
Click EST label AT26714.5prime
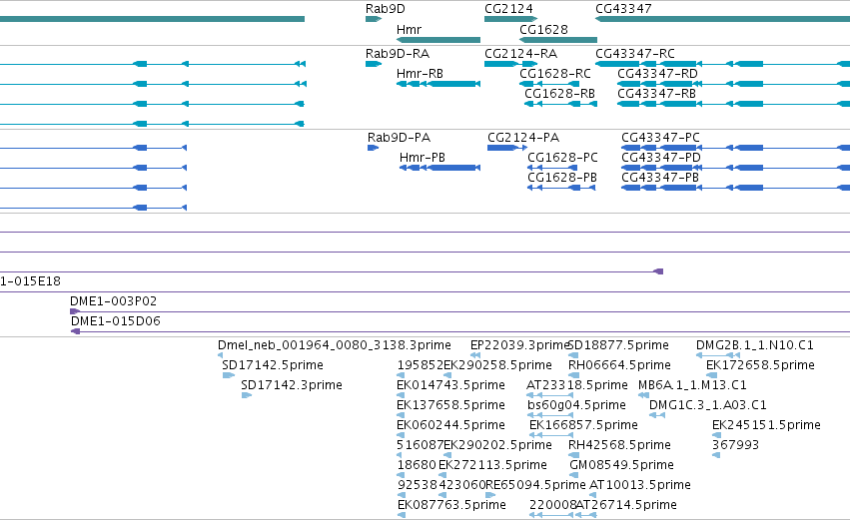click(626, 505)
